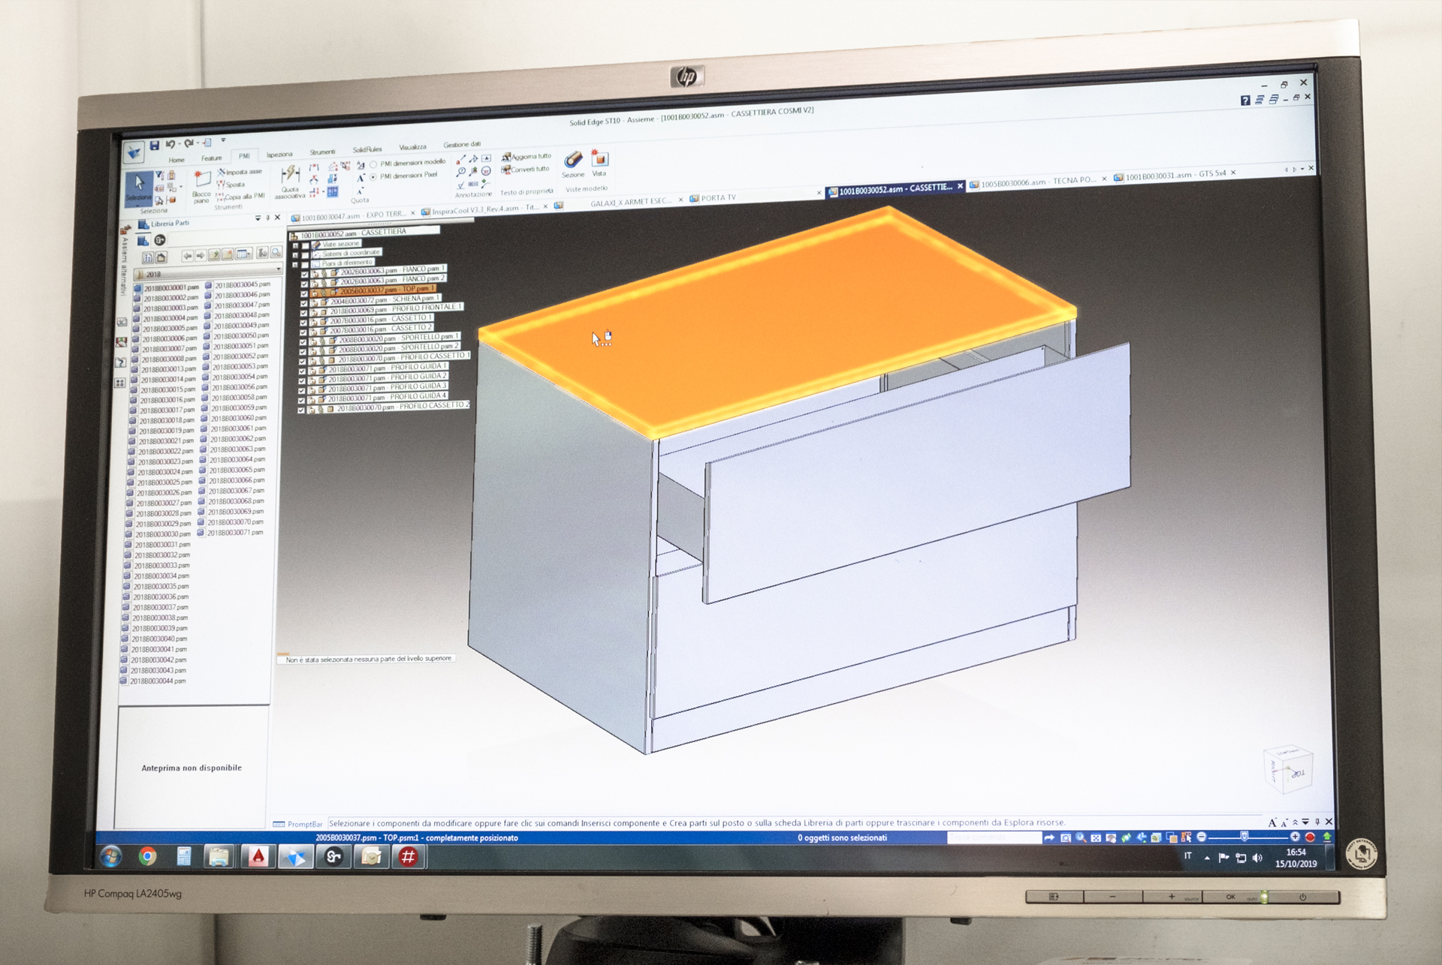Expand the Viste sezione tree node
The height and width of the screenshot is (965, 1442).
(296, 246)
